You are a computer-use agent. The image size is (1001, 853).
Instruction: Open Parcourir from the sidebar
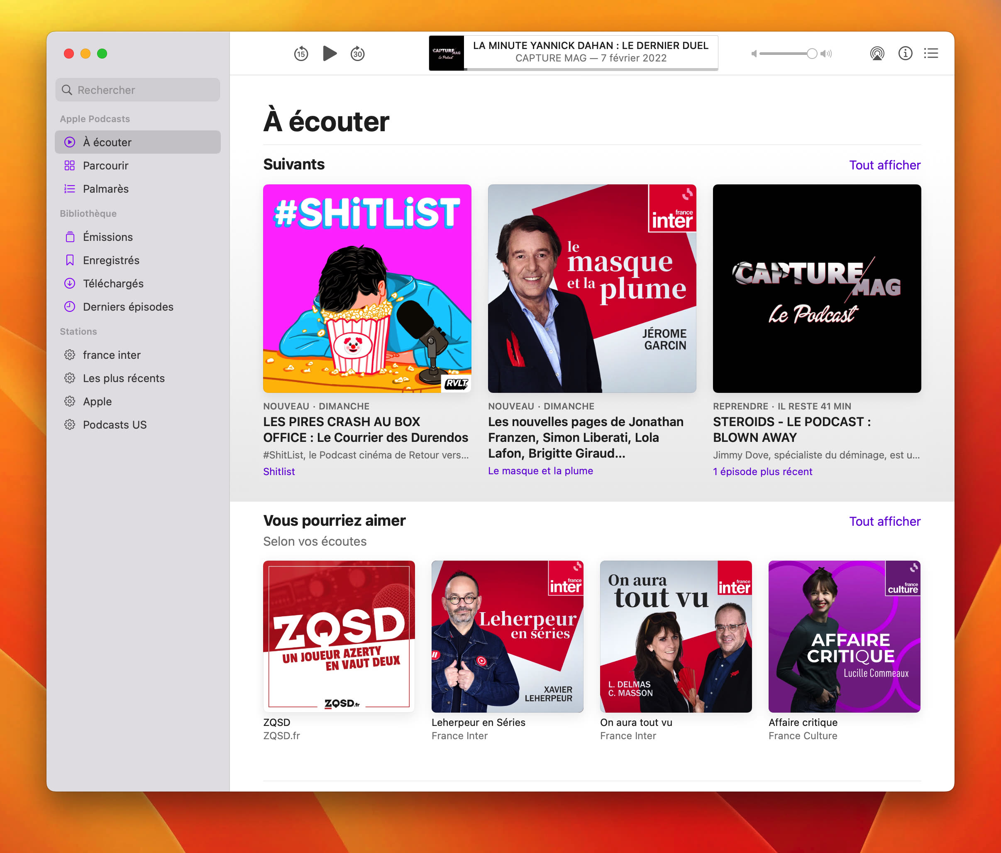coord(105,165)
